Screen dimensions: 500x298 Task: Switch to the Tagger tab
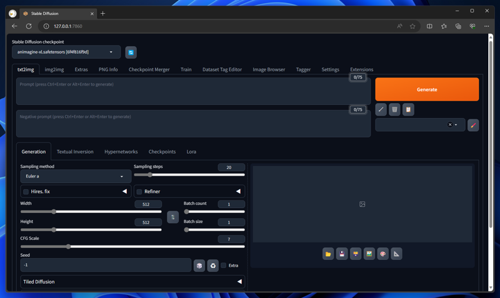[x=303, y=69]
